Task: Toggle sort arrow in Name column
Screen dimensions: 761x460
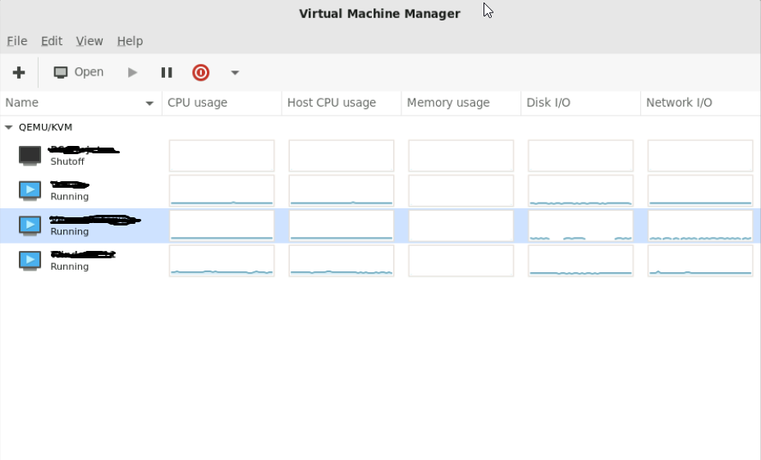Action: pyautogui.click(x=149, y=103)
